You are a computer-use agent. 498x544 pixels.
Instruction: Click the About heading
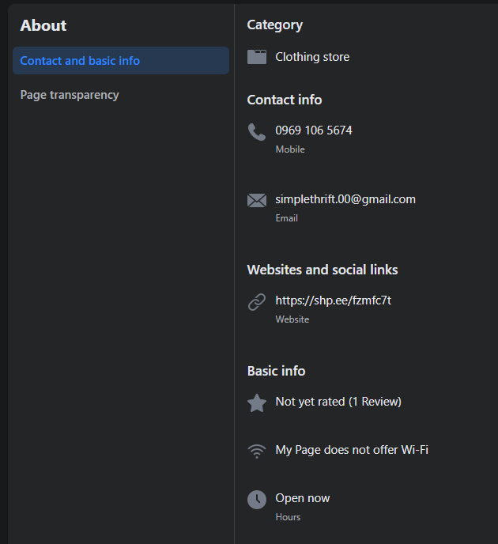click(43, 26)
